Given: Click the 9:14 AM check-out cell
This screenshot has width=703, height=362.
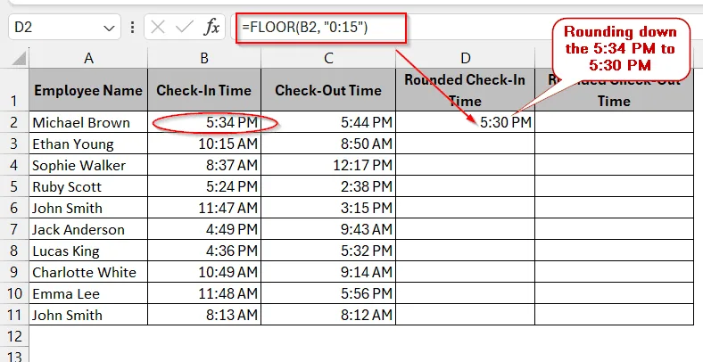Looking at the screenshot, I should [x=328, y=272].
